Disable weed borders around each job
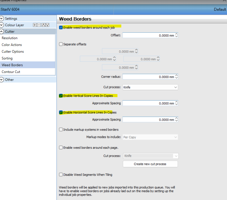Screen dimensions: 227x200 (x=61, y=27)
